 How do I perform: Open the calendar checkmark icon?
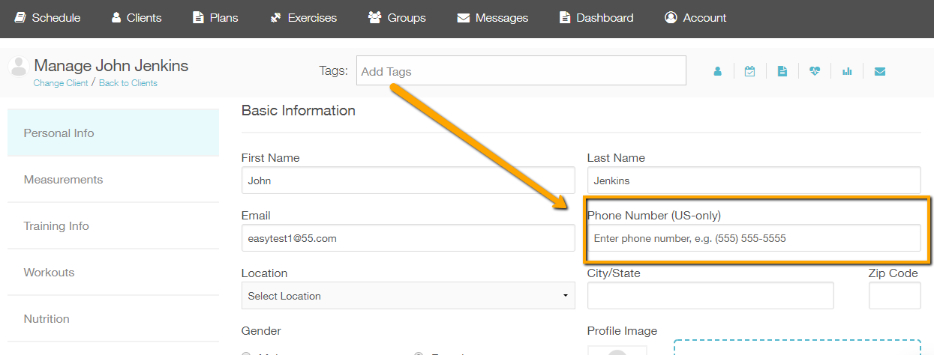pos(749,71)
